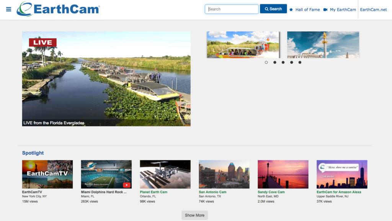Screen dimensions: 392x221
Task: Open the monument column carousel thumbnail
Action: click(323, 45)
